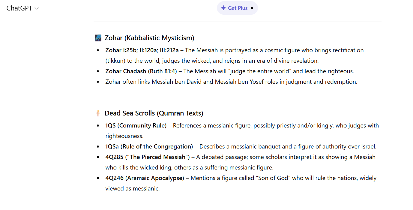Click the Zohar (Kabbalistic Mysticism) heading
413x210 pixels.
click(x=149, y=38)
